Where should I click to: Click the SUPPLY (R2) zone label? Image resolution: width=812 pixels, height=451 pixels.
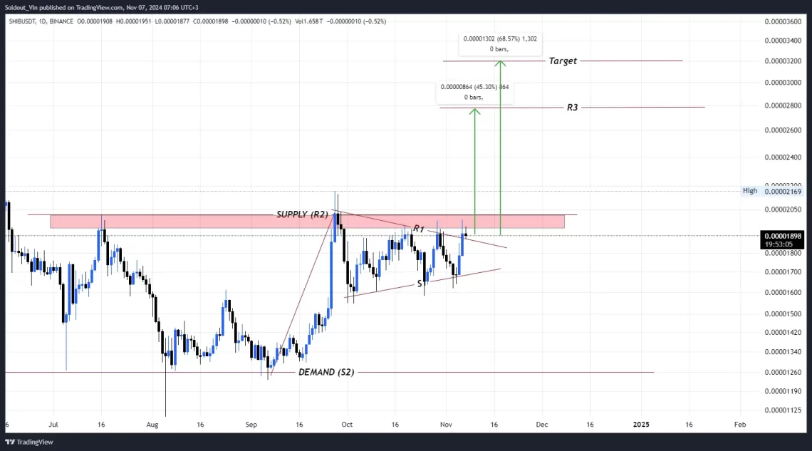click(x=302, y=214)
